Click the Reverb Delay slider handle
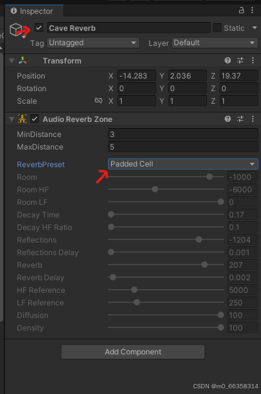The image size is (261, 394). (113, 277)
